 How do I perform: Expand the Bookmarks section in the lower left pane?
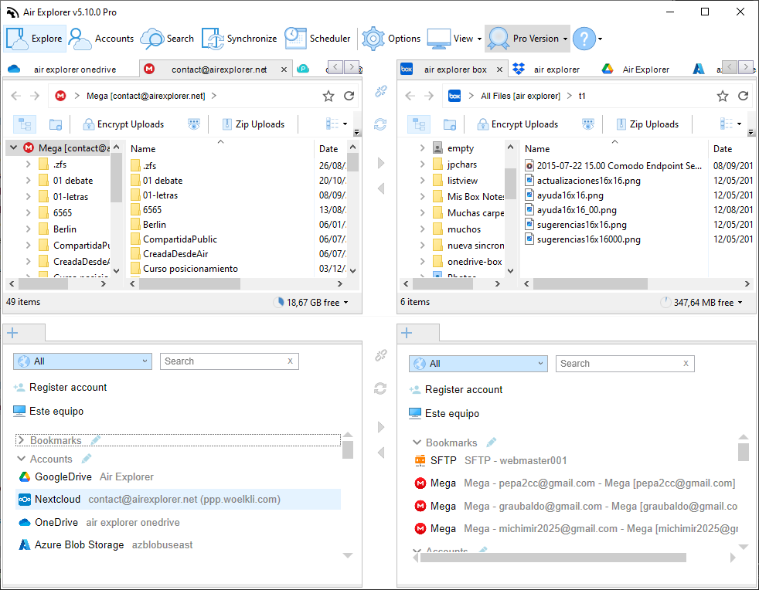pos(21,440)
